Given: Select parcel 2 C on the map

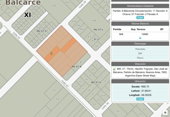Looking at the screenshot, I should [x=23, y=100].
